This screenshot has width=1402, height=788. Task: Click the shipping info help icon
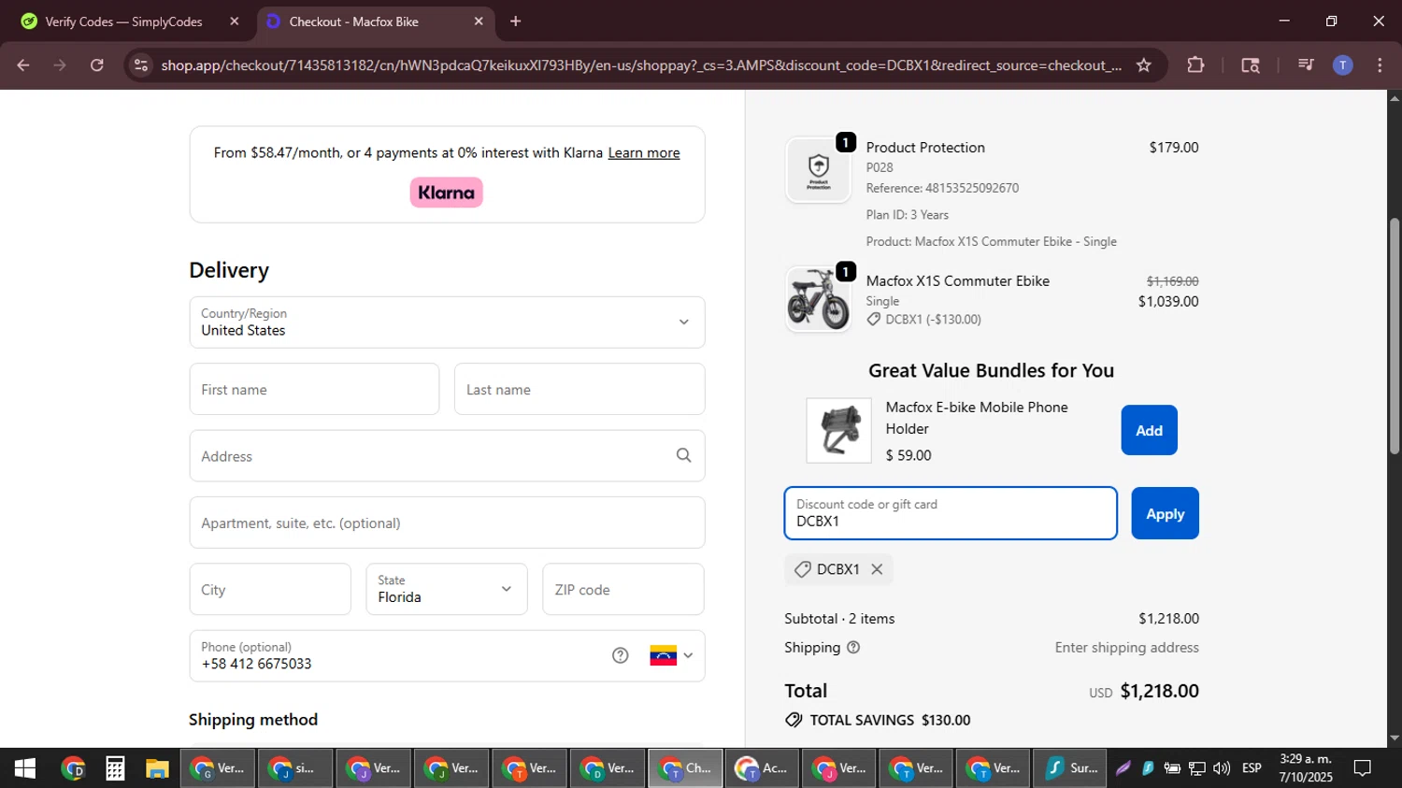coord(853,648)
